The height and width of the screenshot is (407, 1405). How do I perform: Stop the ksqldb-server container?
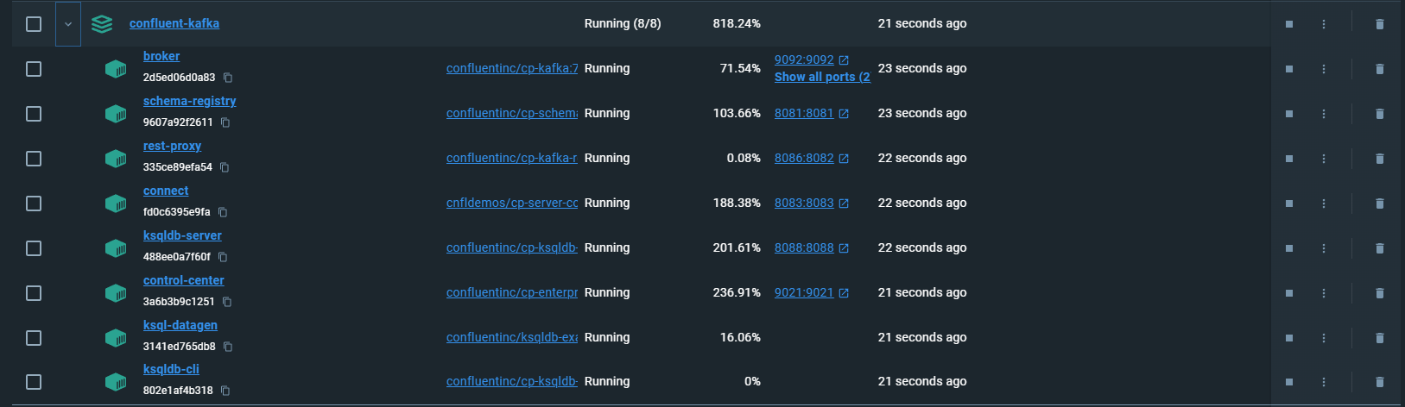tap(1288, 248)
